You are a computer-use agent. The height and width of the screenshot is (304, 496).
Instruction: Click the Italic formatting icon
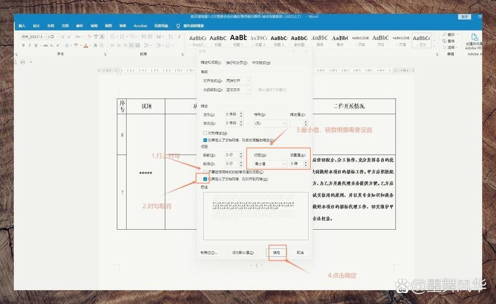[30, 46]
